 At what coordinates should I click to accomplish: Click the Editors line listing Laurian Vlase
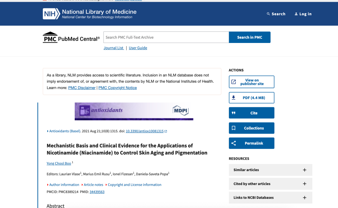click(108, 174)
